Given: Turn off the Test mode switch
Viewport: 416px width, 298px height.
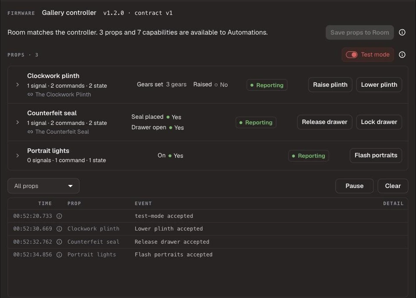Looking at the screenshot, I should 352,55.
